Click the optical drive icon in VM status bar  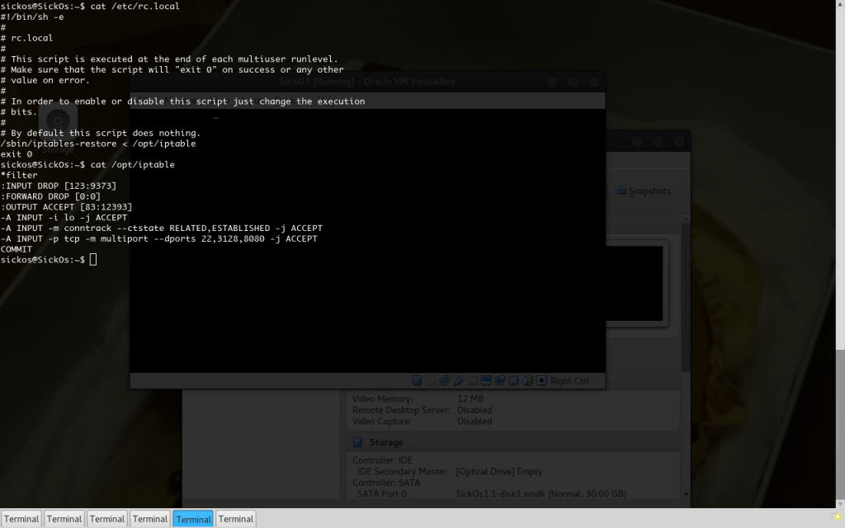point(430,380)
